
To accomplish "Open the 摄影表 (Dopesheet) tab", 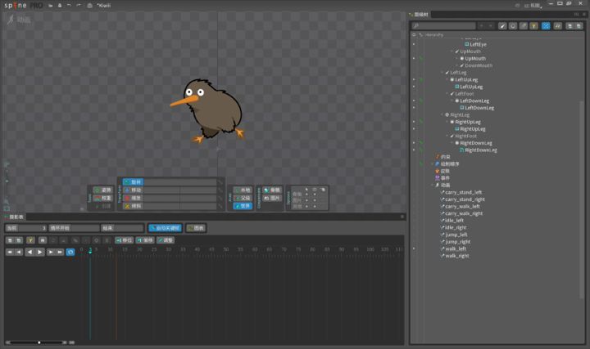I will click(x=16, y=217).
